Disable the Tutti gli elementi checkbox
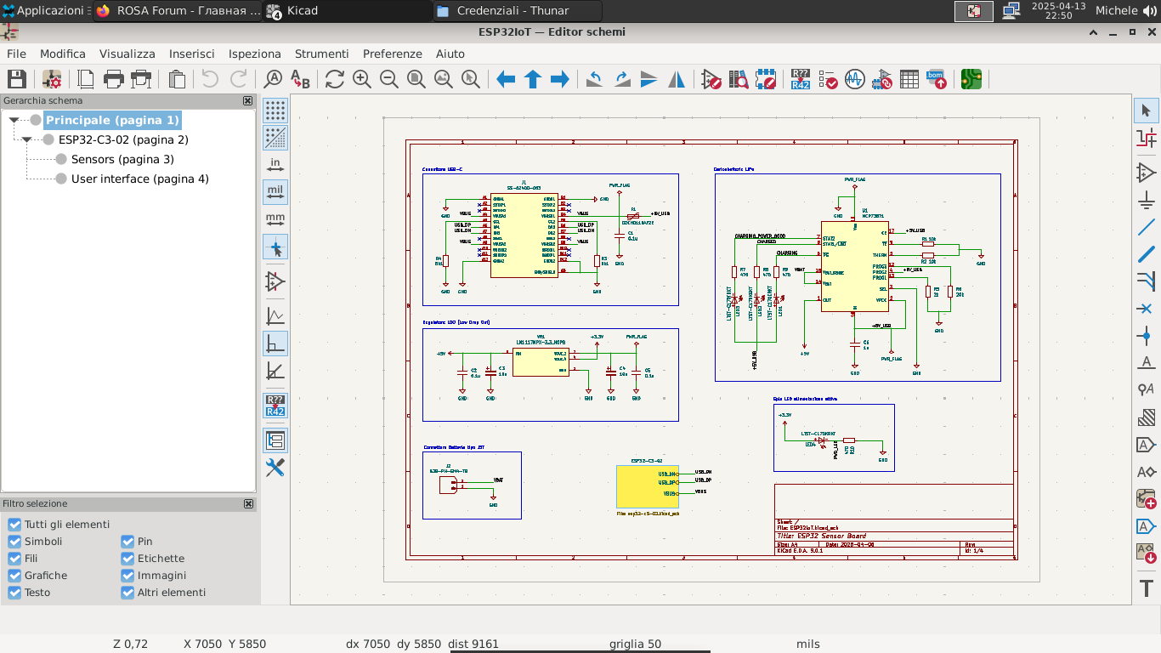 14,525
